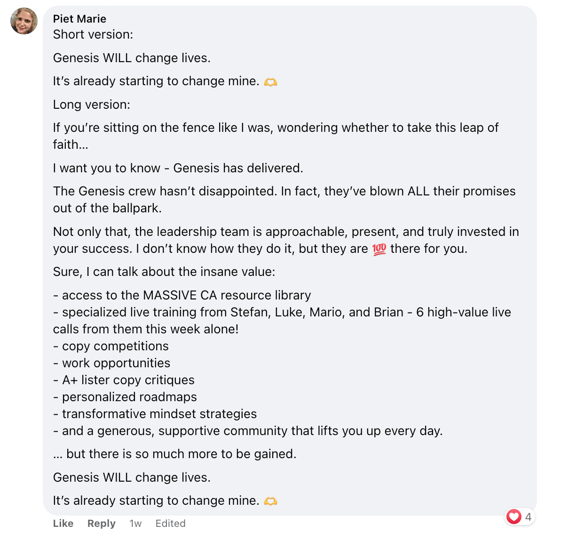
Task: Click the 1w timestamp link
Action: [x=135, y=523]
